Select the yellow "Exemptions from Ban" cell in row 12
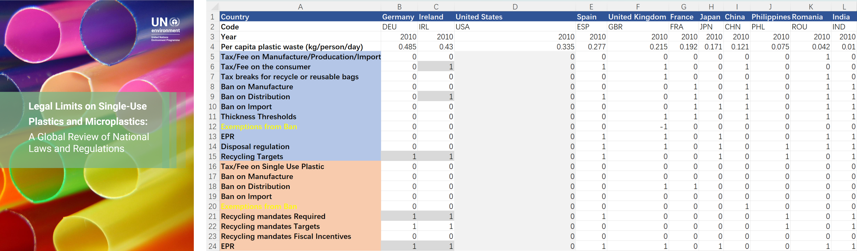The height and width of the screenshot is (251, 857). (x=300, y=127)
